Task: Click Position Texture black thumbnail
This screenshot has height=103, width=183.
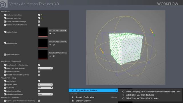Action: tap(43, 32)
